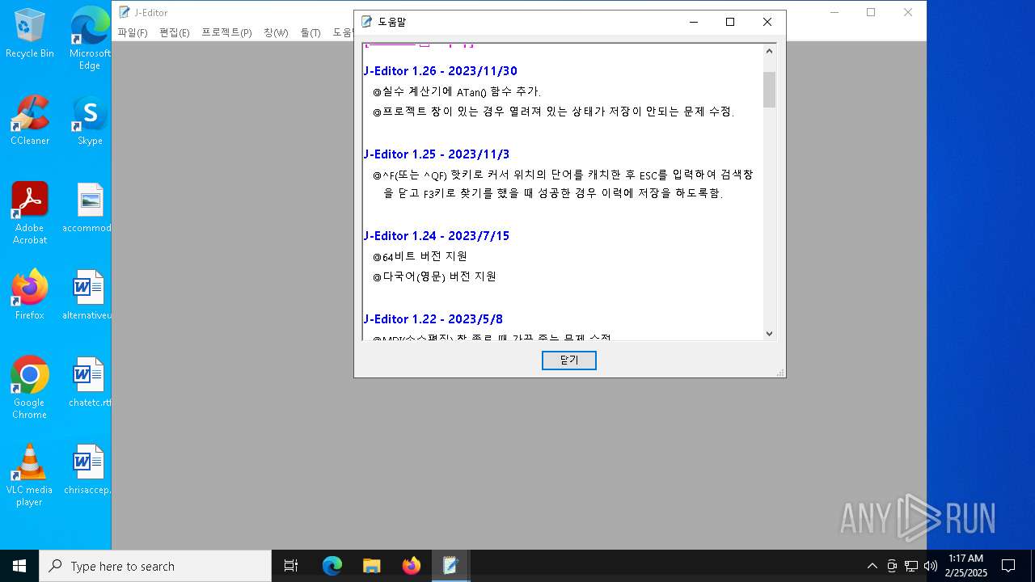Select the J-Editor 1.25 - 2023/11/3 heading
Viewport: 1035px width, 582px height.
(437, 154)
